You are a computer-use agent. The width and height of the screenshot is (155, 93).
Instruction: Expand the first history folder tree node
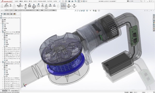point(1,20)
